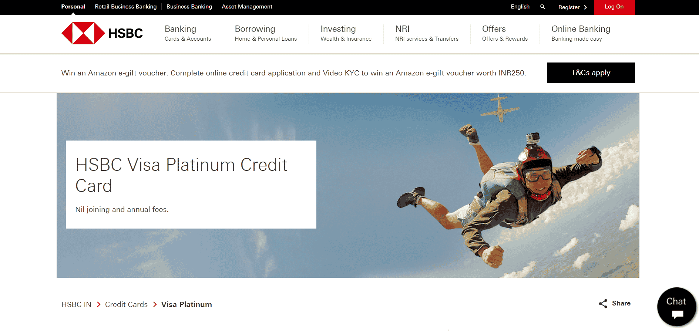Change language via English selector
Screen dimensions: 699x331
coord(520,7)
